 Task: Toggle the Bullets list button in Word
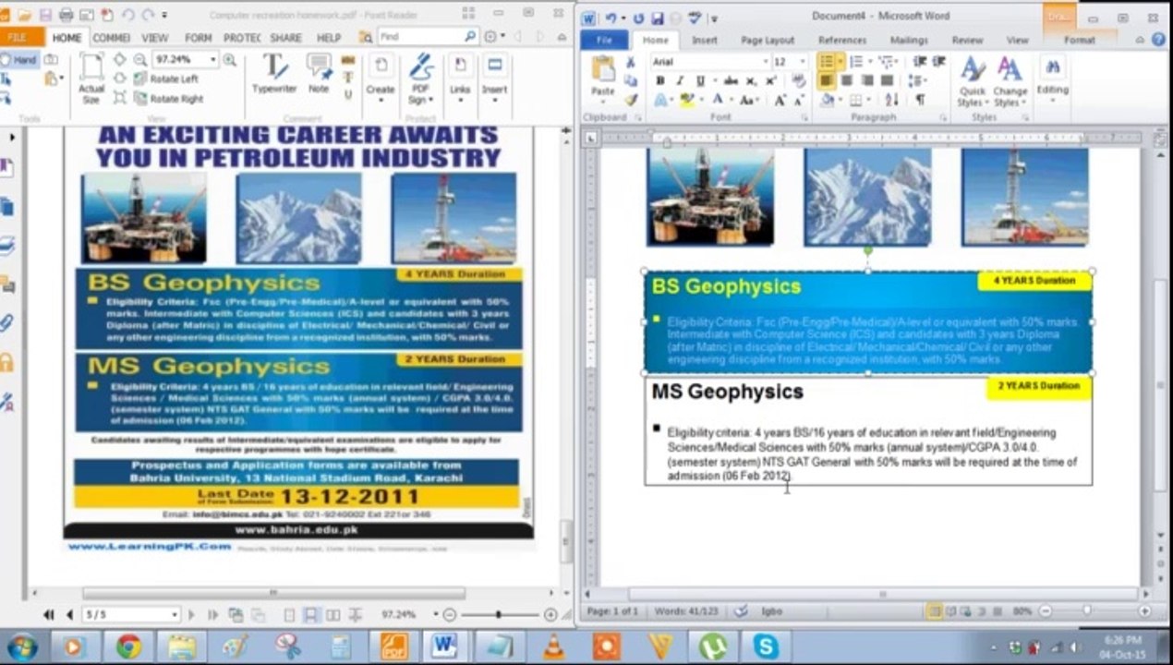(x=826, y=61)
